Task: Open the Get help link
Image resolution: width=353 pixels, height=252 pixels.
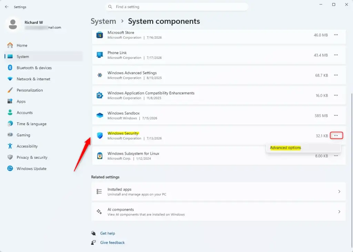Action: (x=108, y=233)
